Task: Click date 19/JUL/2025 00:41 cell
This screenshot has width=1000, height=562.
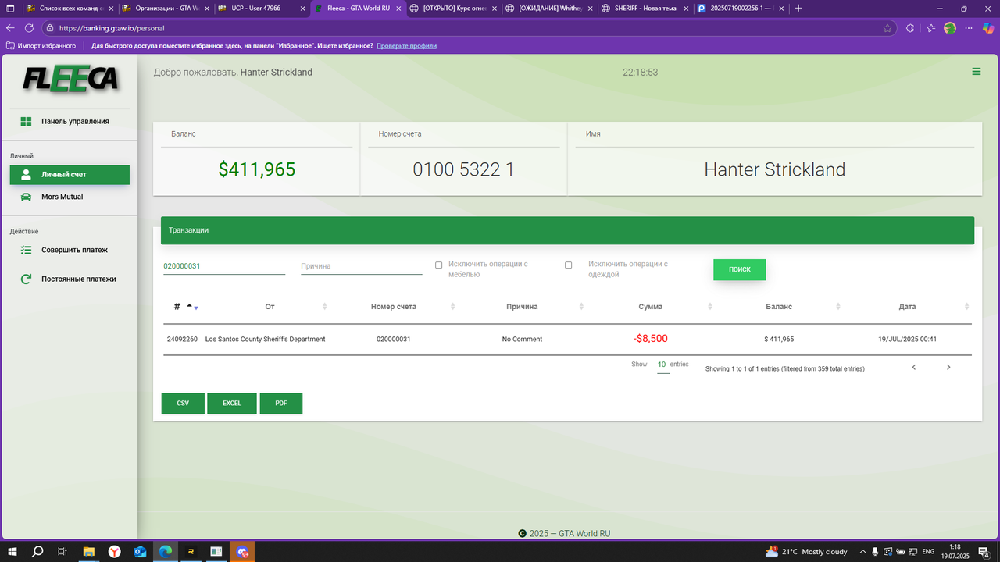Action: [907, 340]
